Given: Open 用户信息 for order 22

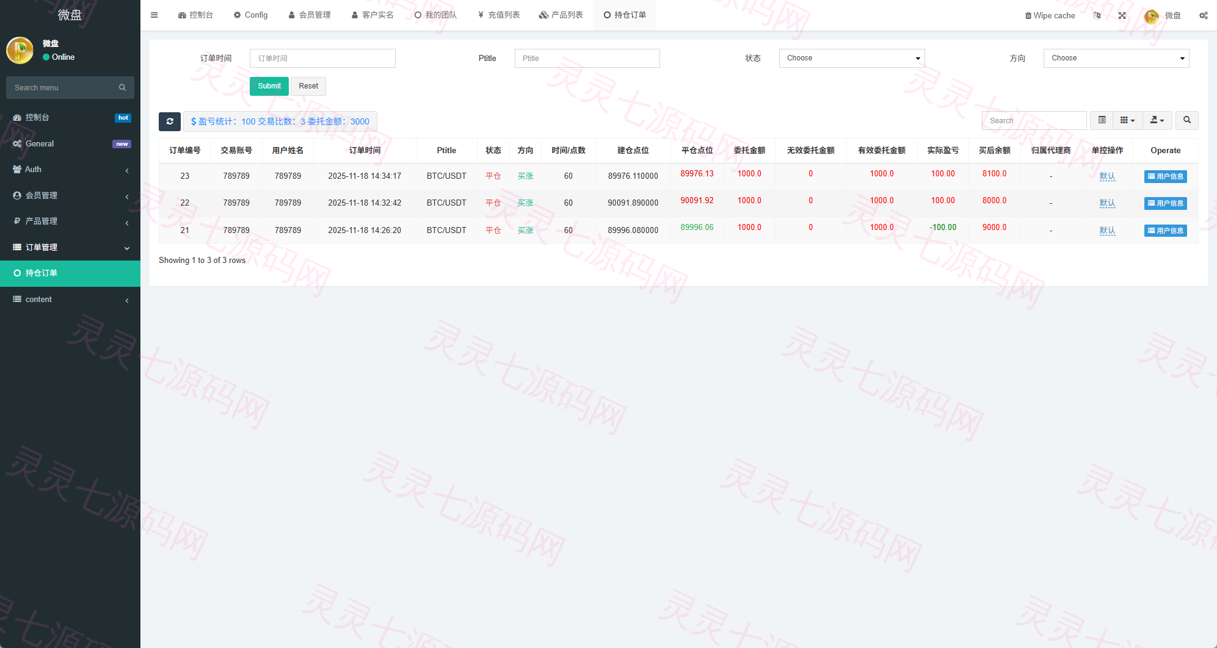Looking at the screenshot, I should point(1165,203).
